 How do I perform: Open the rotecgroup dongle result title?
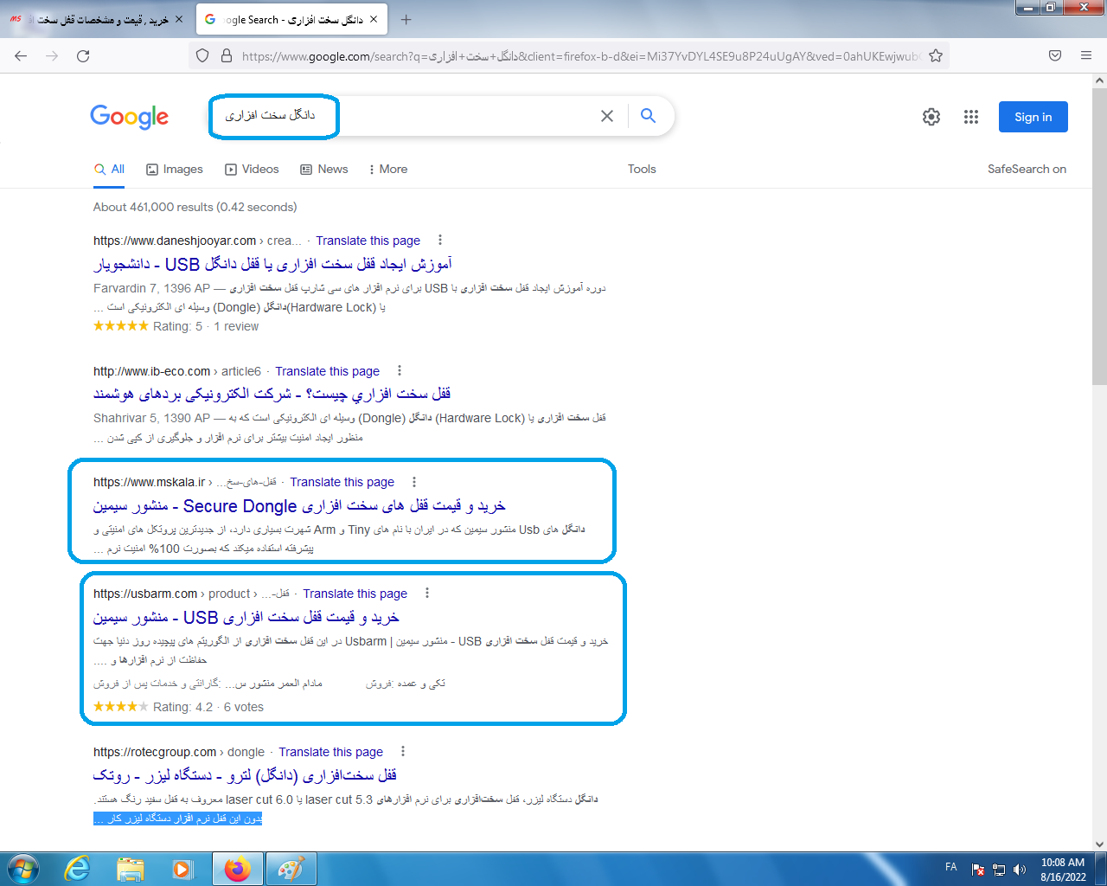click(x=246, y=775)
